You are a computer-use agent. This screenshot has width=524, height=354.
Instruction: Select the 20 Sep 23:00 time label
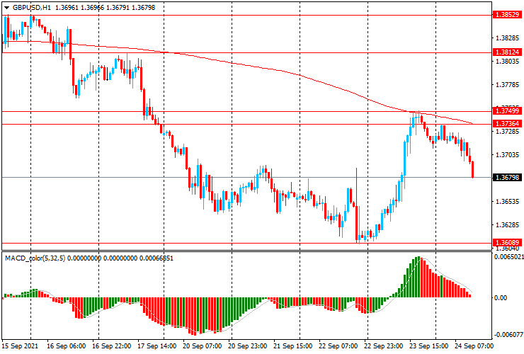pos(248,346)
